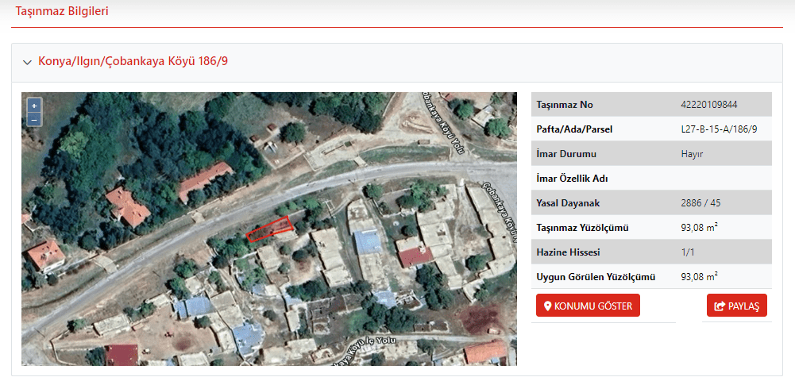Click the red parcel outline on the map

pos(269,229)
